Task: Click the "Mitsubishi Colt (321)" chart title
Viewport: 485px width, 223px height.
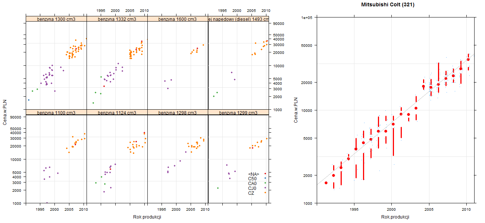Action: coord(388,5)
